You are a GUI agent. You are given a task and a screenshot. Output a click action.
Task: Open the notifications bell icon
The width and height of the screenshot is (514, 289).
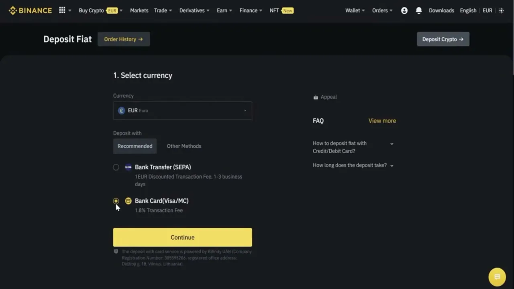coord(419,10)
